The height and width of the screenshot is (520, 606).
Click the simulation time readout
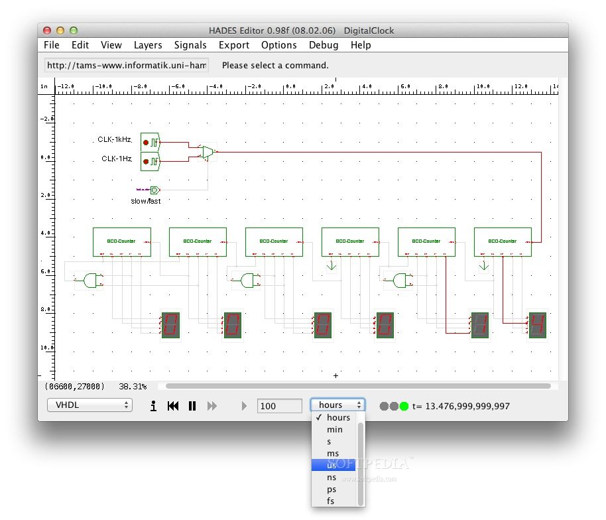[x=461, y=406]
